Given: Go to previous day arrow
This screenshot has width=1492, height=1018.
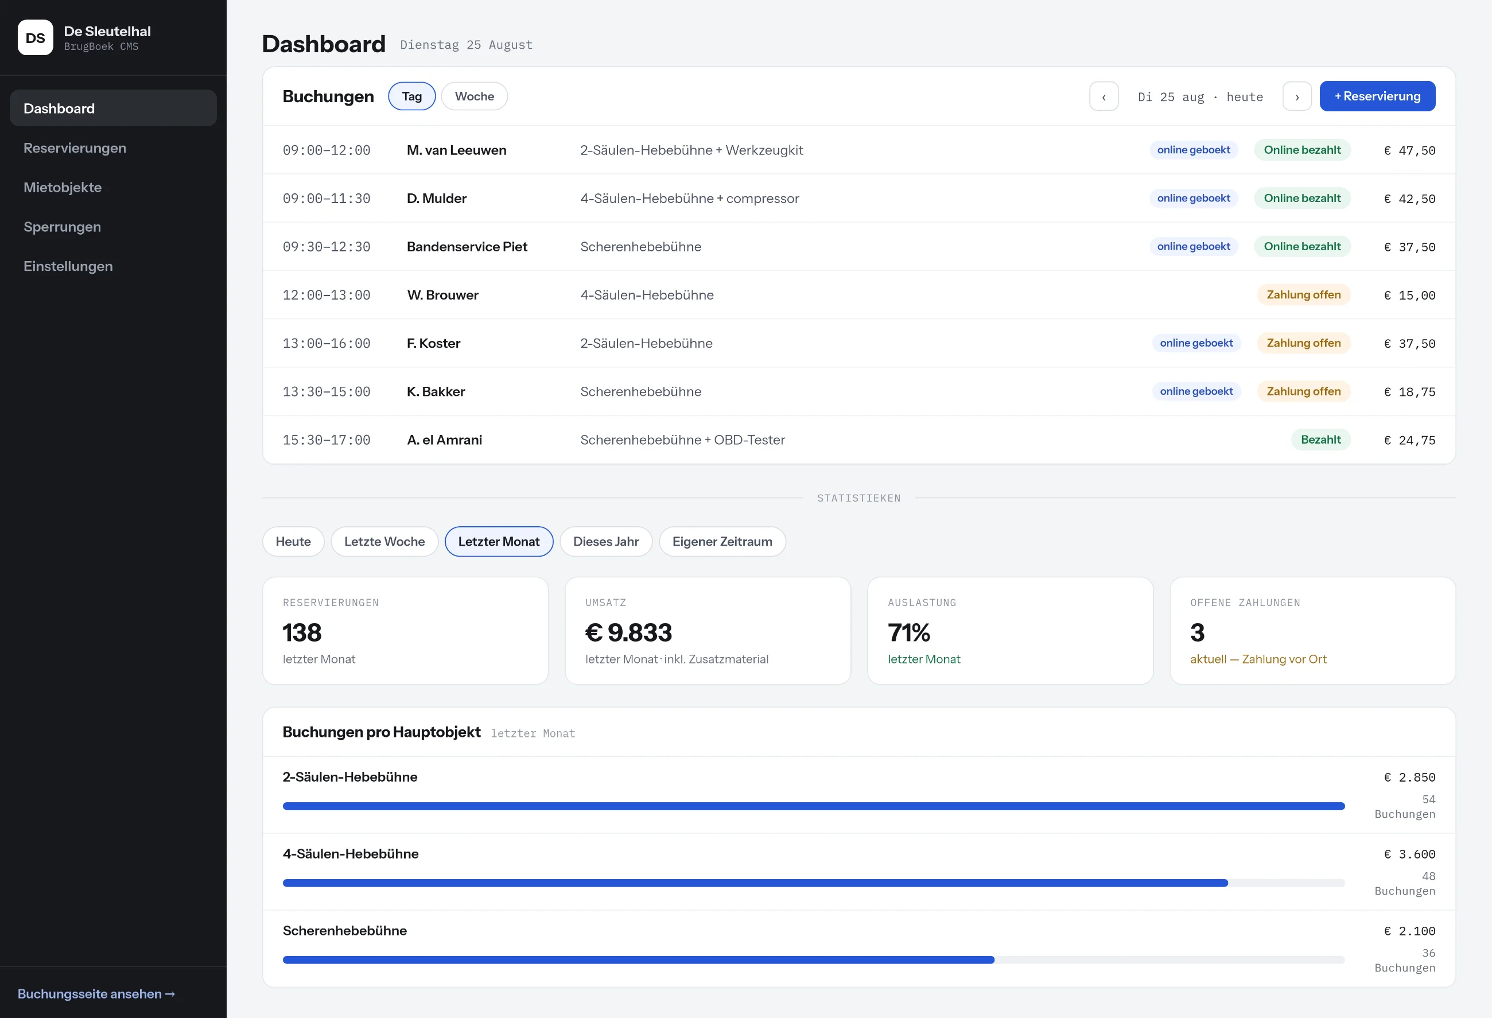Looking at the screenshot, I should pyautogui.click(x=1104, y=96).
